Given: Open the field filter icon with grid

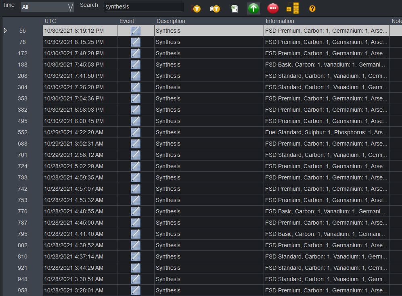Looking at the screenshot, I should coord(215,9).
